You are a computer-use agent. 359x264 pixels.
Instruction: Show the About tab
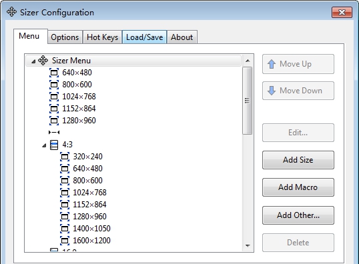click(182, 37)
